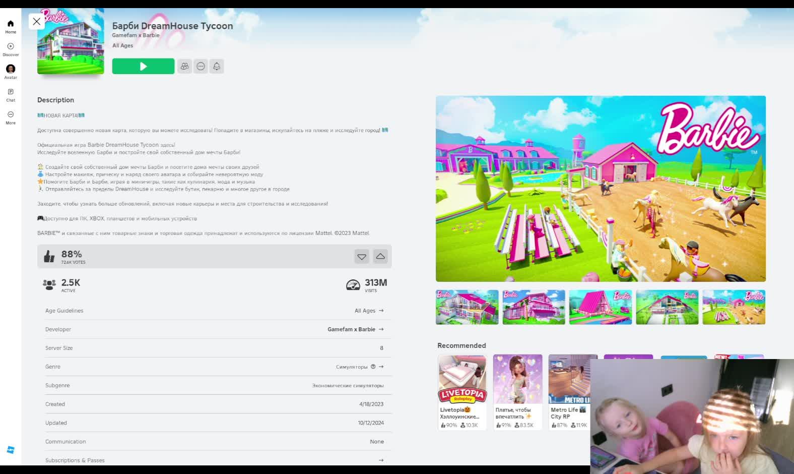Click the Genre info icon
The width and height of the screenshot is (794, 474).
click(x=373, y=367)
